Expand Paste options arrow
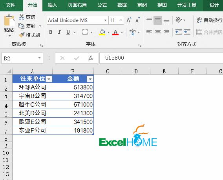This screenshot has height=180, width=223. (9, 36)
